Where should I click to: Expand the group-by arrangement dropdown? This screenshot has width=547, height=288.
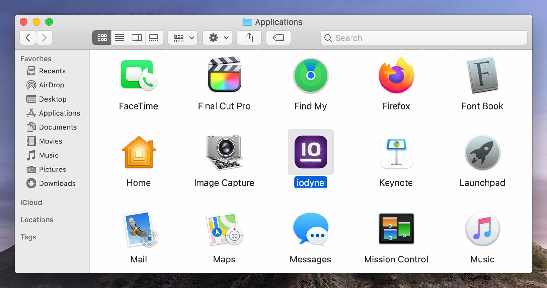tap(183, 38)
